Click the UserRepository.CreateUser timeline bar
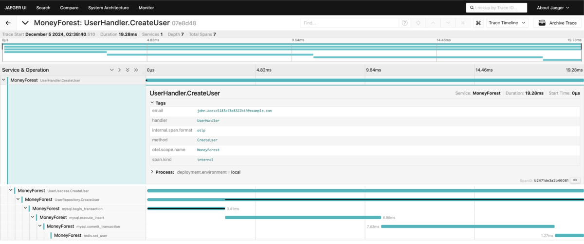The width and height of the screenshot is (584, 244). pyautogui.click(x=365, y=199)
